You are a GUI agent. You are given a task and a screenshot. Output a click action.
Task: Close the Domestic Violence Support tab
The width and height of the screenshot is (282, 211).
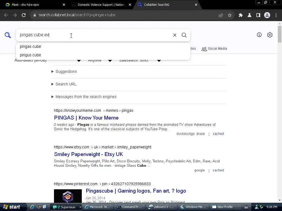click(130, 5)
